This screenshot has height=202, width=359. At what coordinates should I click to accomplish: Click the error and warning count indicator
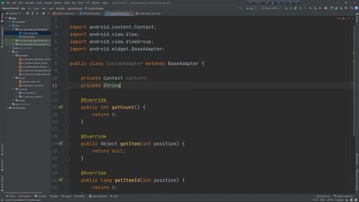click(342, 19)
